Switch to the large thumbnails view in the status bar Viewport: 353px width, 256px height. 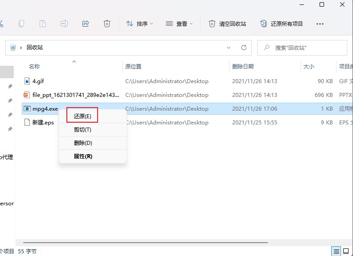pos(346,251)
